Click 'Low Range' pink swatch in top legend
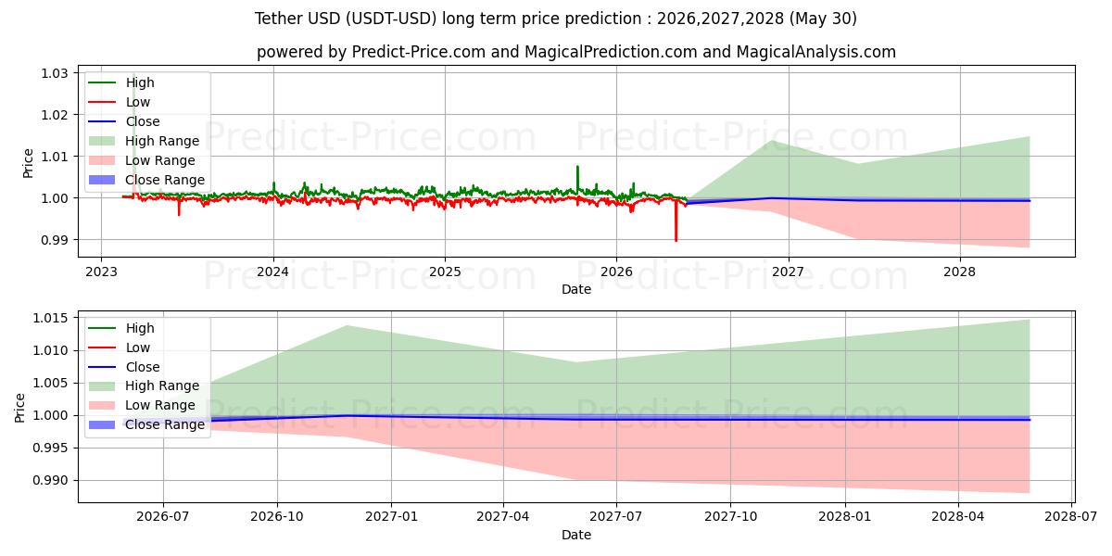Viewport: 1112px width, 556px height. point(103,160)
